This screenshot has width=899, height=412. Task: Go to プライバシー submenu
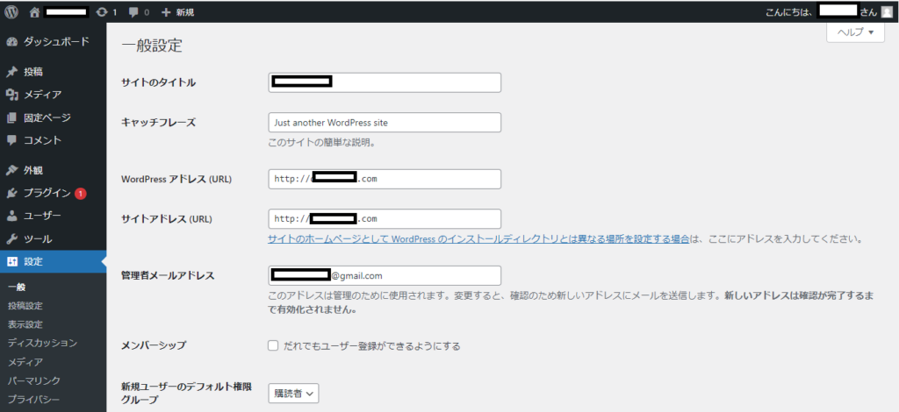pyautogui.click(x=34, y=399)
